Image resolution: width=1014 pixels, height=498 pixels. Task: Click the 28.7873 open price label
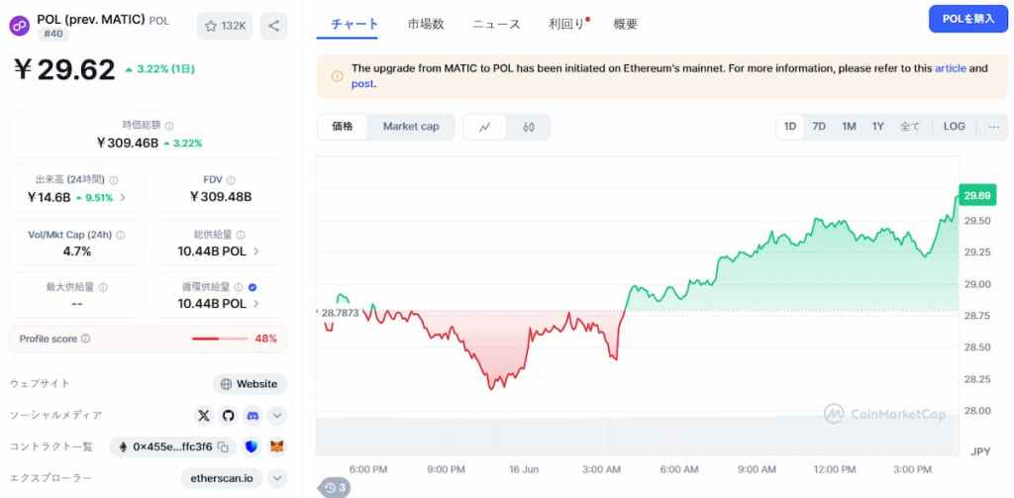(x=341, y=314)
